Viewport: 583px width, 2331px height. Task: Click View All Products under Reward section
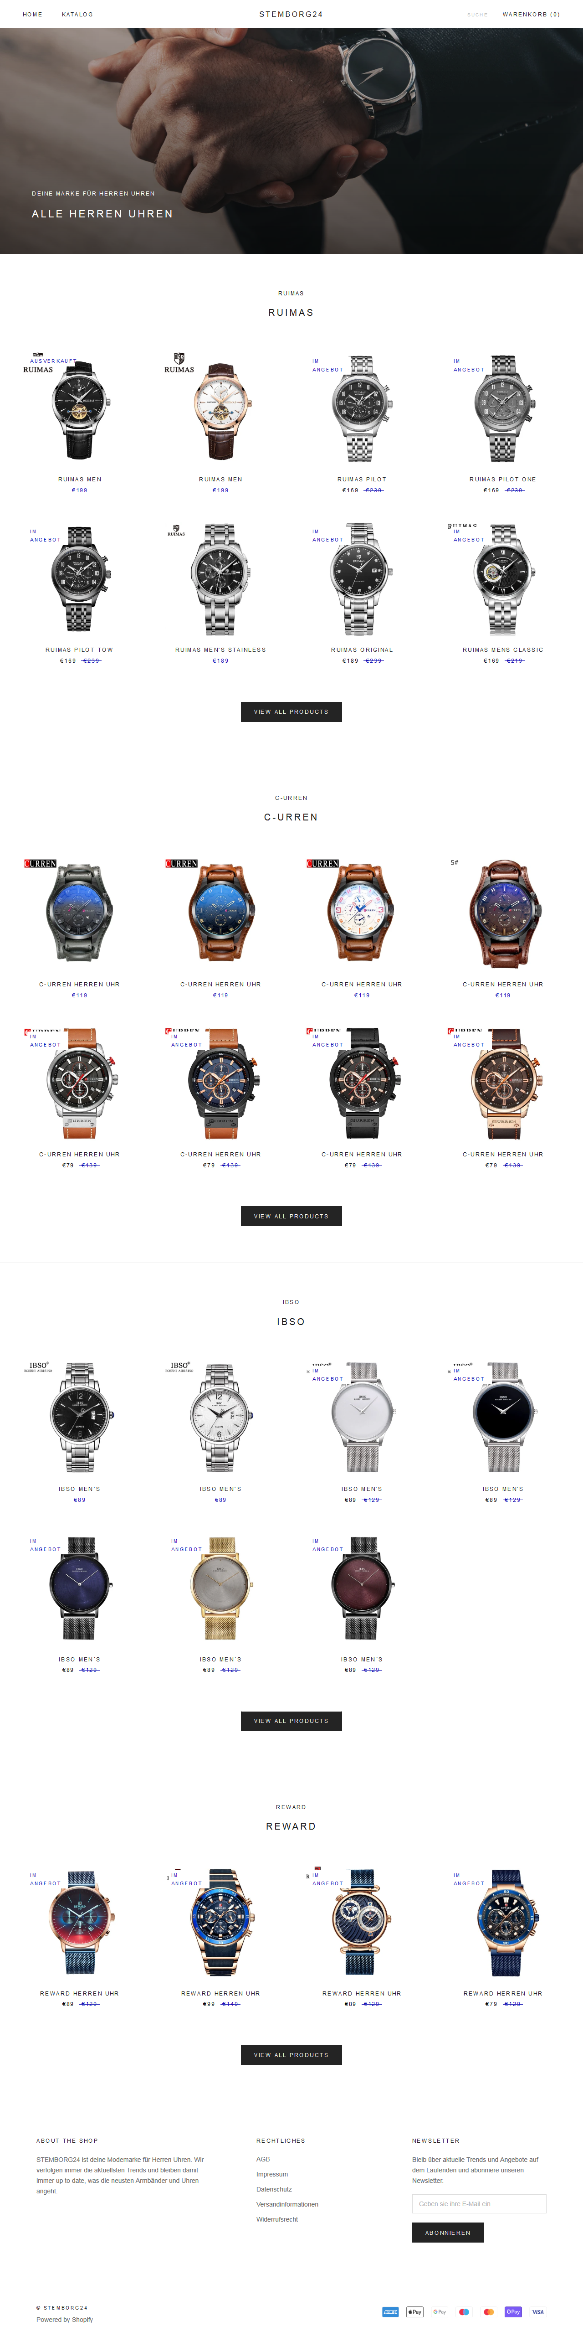pos(291,2055)
